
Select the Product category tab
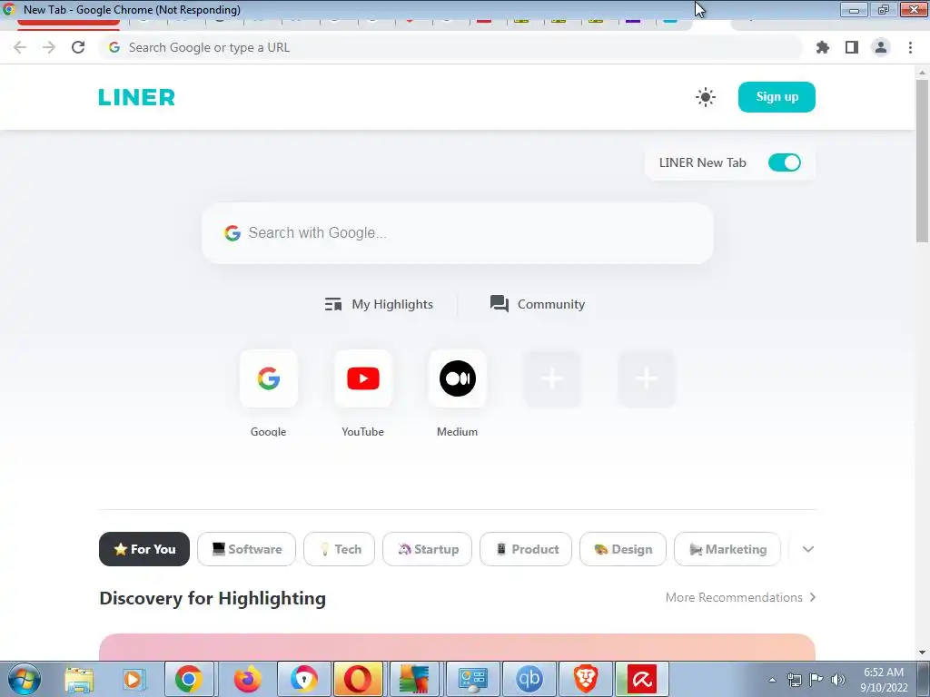coord(526,549)
